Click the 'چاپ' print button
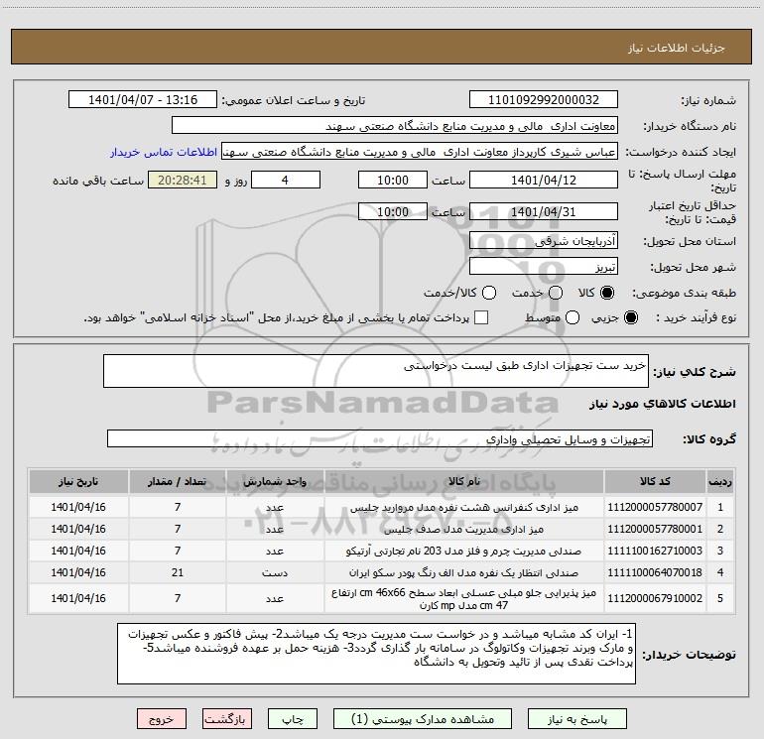764x739 pixels. 293,719
